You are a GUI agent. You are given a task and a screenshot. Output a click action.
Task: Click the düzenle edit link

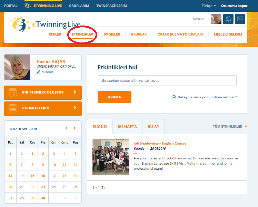48,72
